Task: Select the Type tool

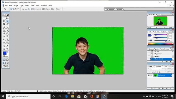Action: 7,40
